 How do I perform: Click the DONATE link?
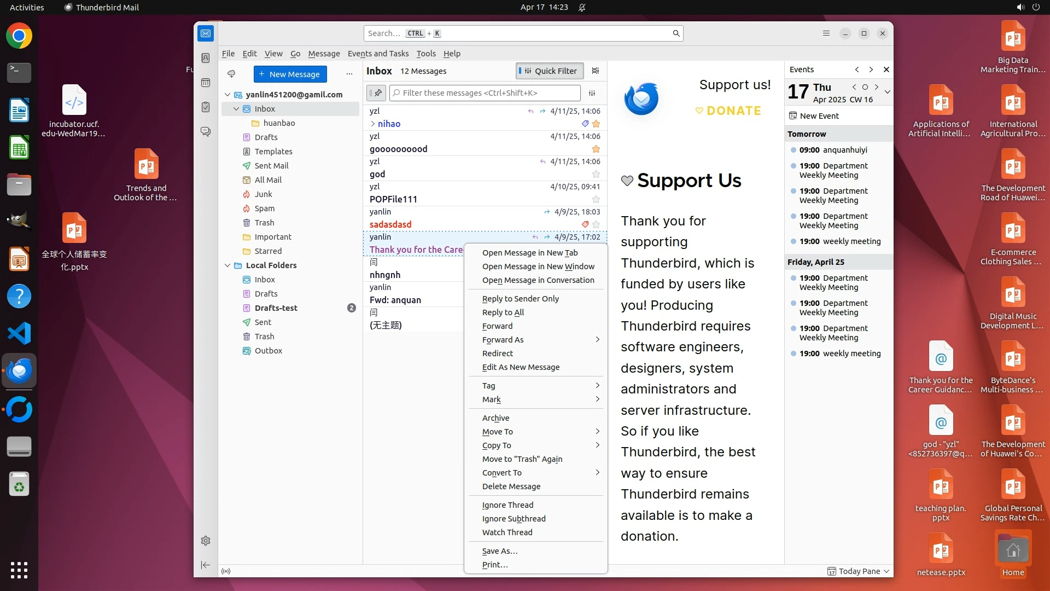coord(733,111)
